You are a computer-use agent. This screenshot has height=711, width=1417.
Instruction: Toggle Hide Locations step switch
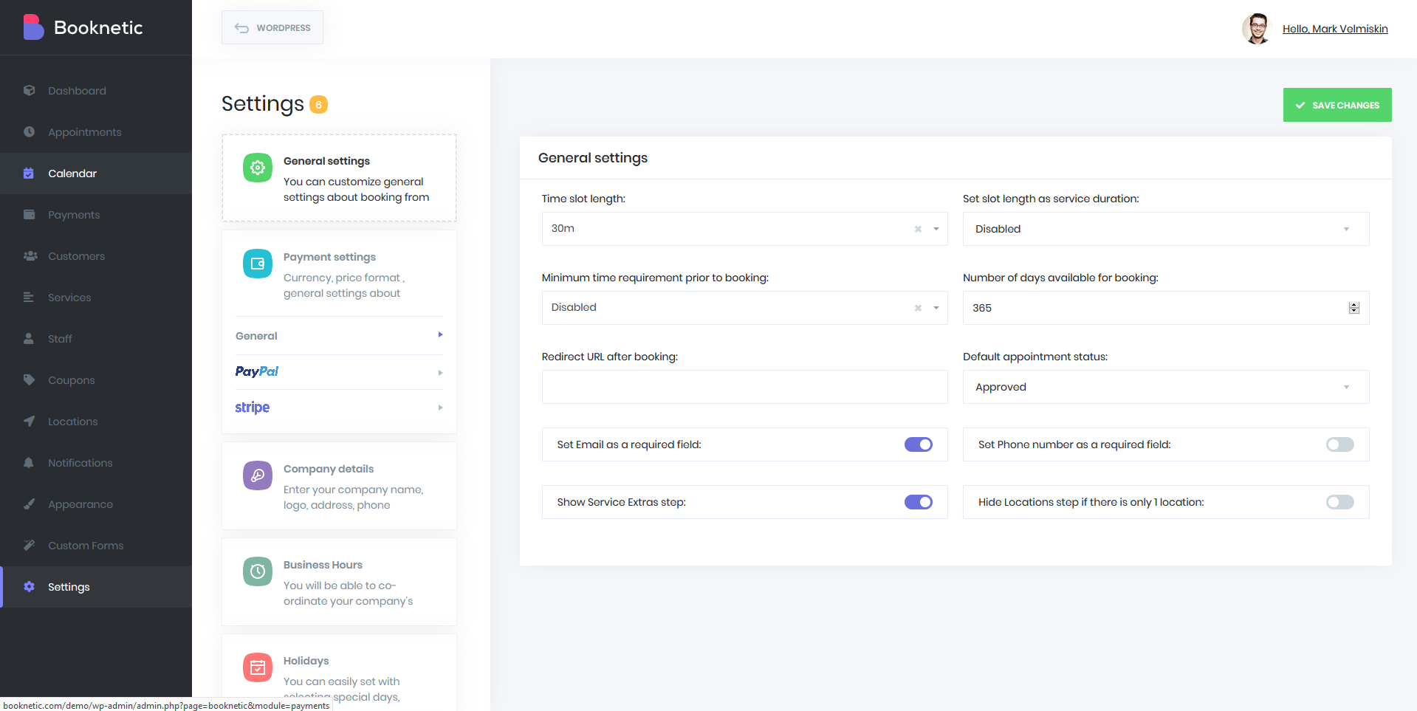pyautogui.click(x=1340, y=502)
